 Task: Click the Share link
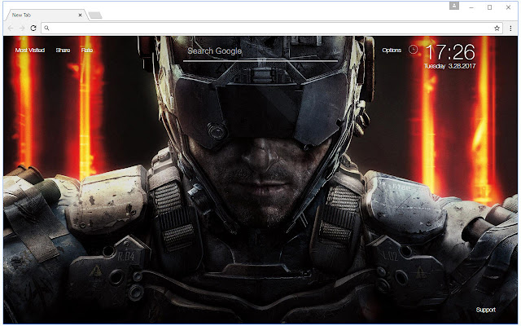[63, 51]
